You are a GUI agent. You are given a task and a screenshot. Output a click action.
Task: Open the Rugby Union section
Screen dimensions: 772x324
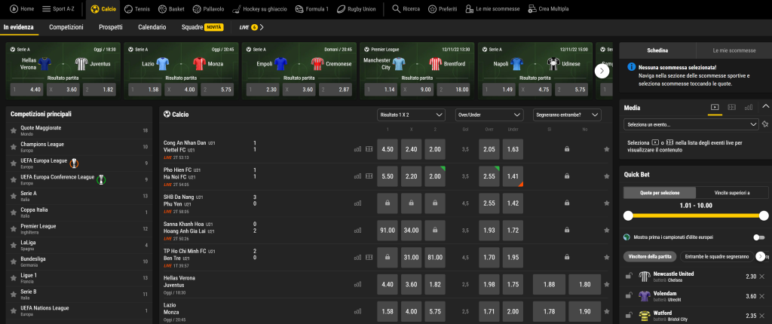tap(356, 9)
